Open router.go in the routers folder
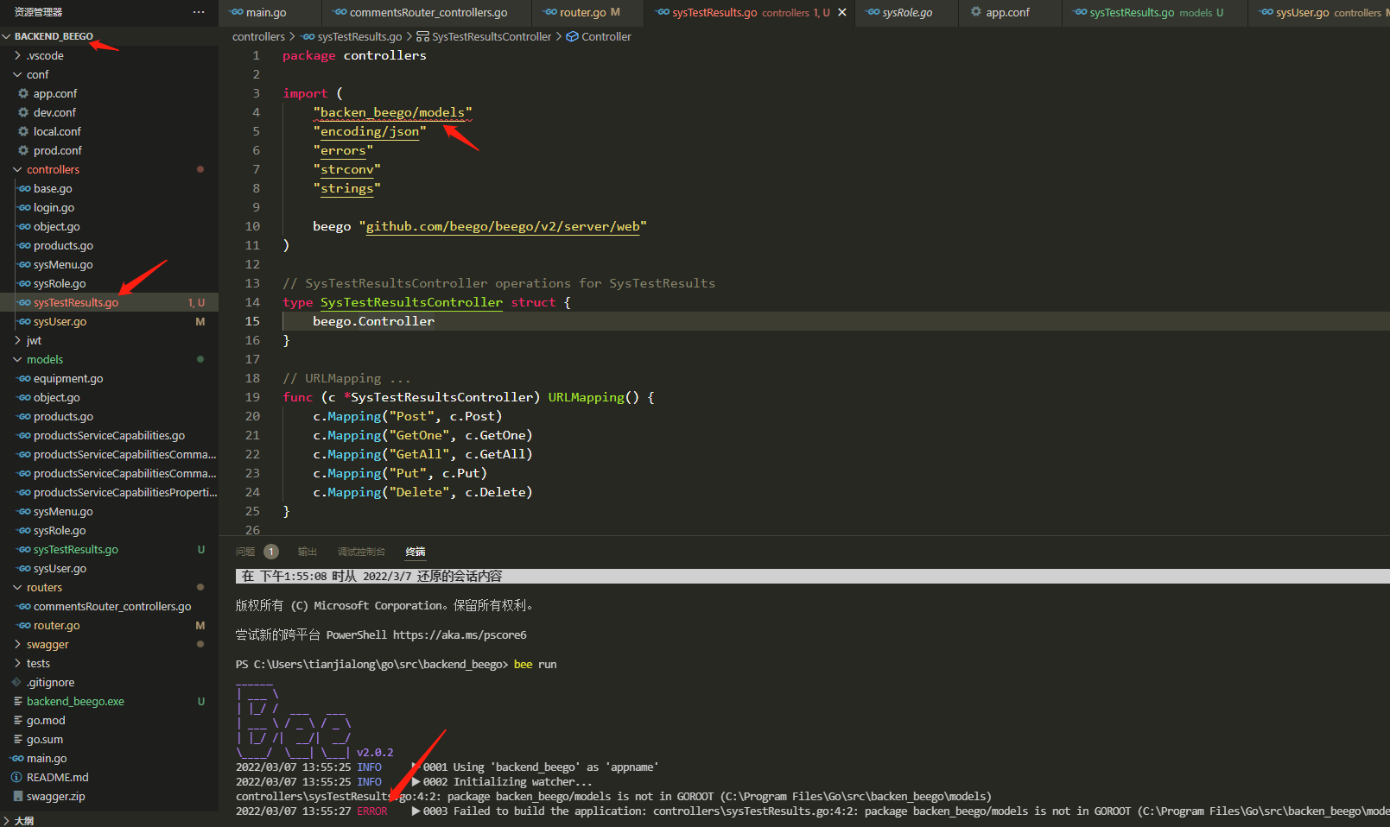 coord(56,625)
